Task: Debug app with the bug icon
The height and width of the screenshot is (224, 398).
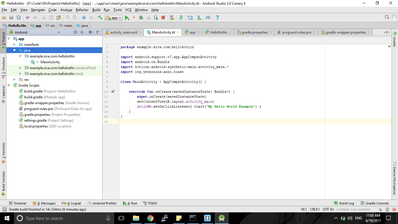Action: click(141, 17)
